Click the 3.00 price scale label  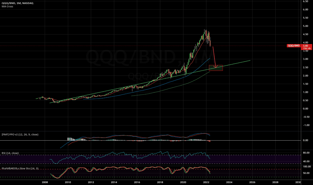tap(305, 59)
